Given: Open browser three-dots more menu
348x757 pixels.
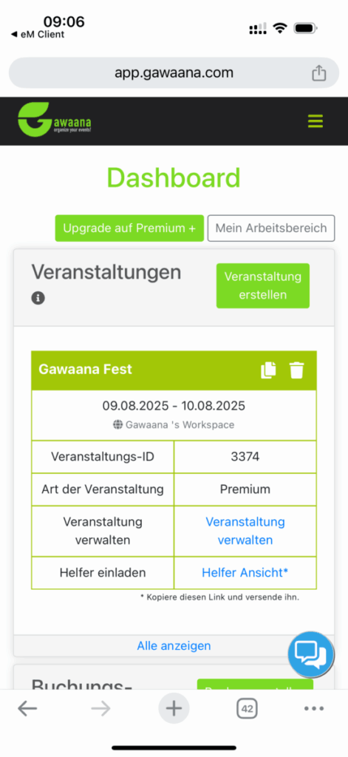Looking at the screenshot, I should point(314,708).
